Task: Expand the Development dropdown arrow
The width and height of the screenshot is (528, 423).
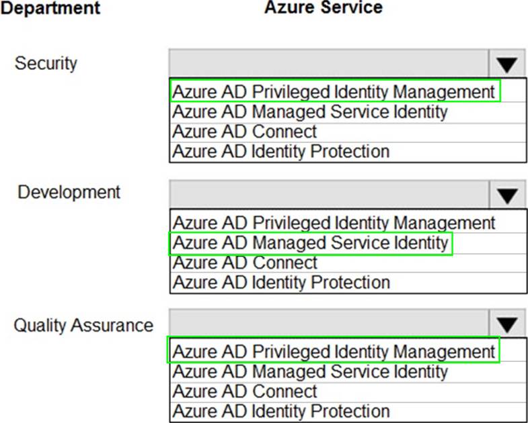Action: point(507,195)
